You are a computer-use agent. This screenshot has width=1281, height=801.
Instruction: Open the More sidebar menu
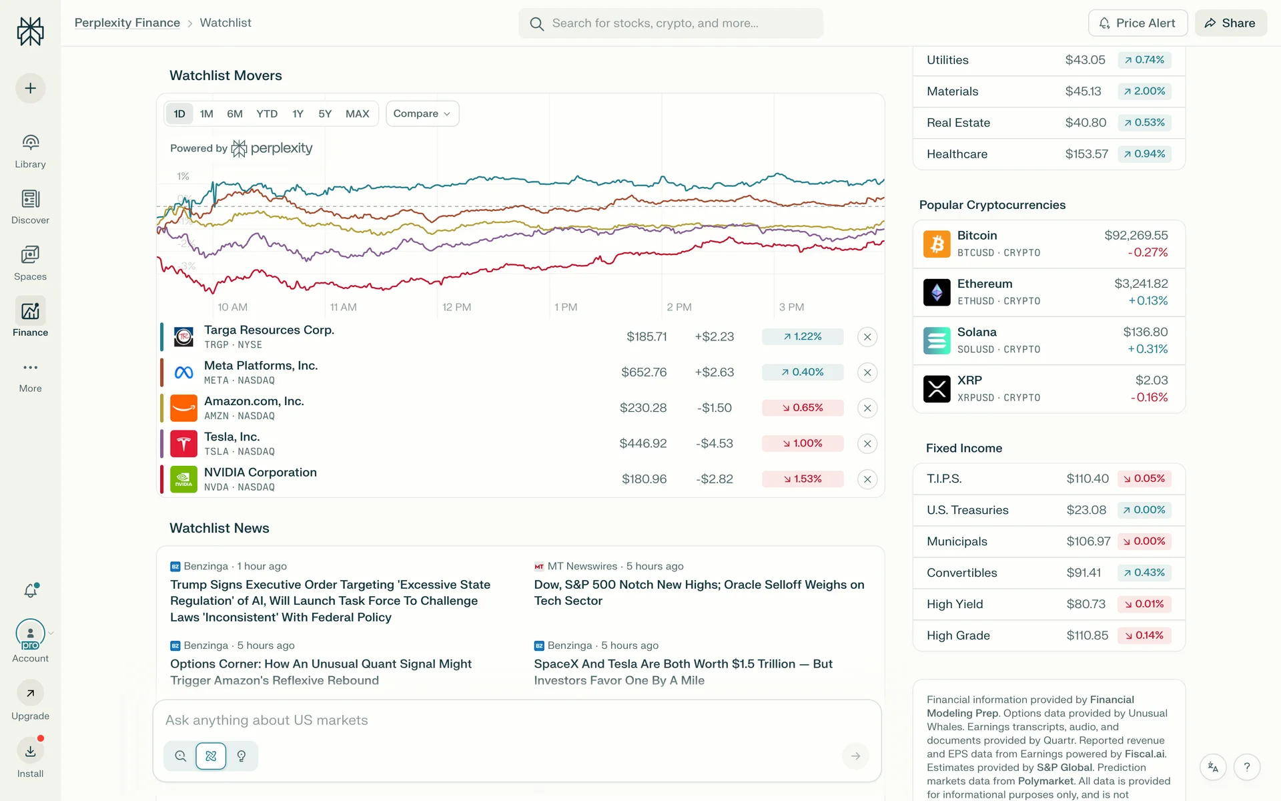(30, 368)
